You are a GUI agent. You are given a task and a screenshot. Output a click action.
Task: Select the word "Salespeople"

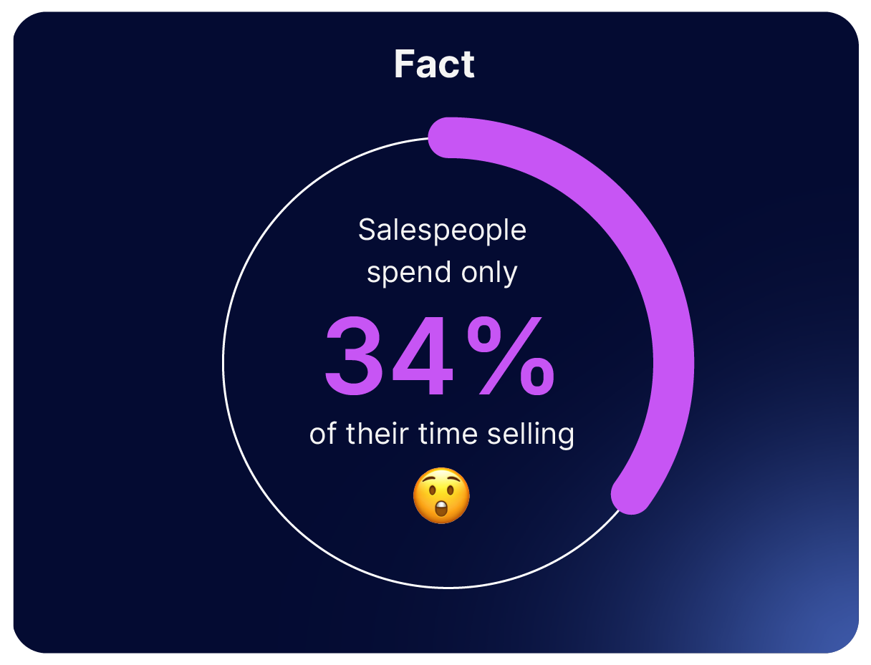coord(442,230)
